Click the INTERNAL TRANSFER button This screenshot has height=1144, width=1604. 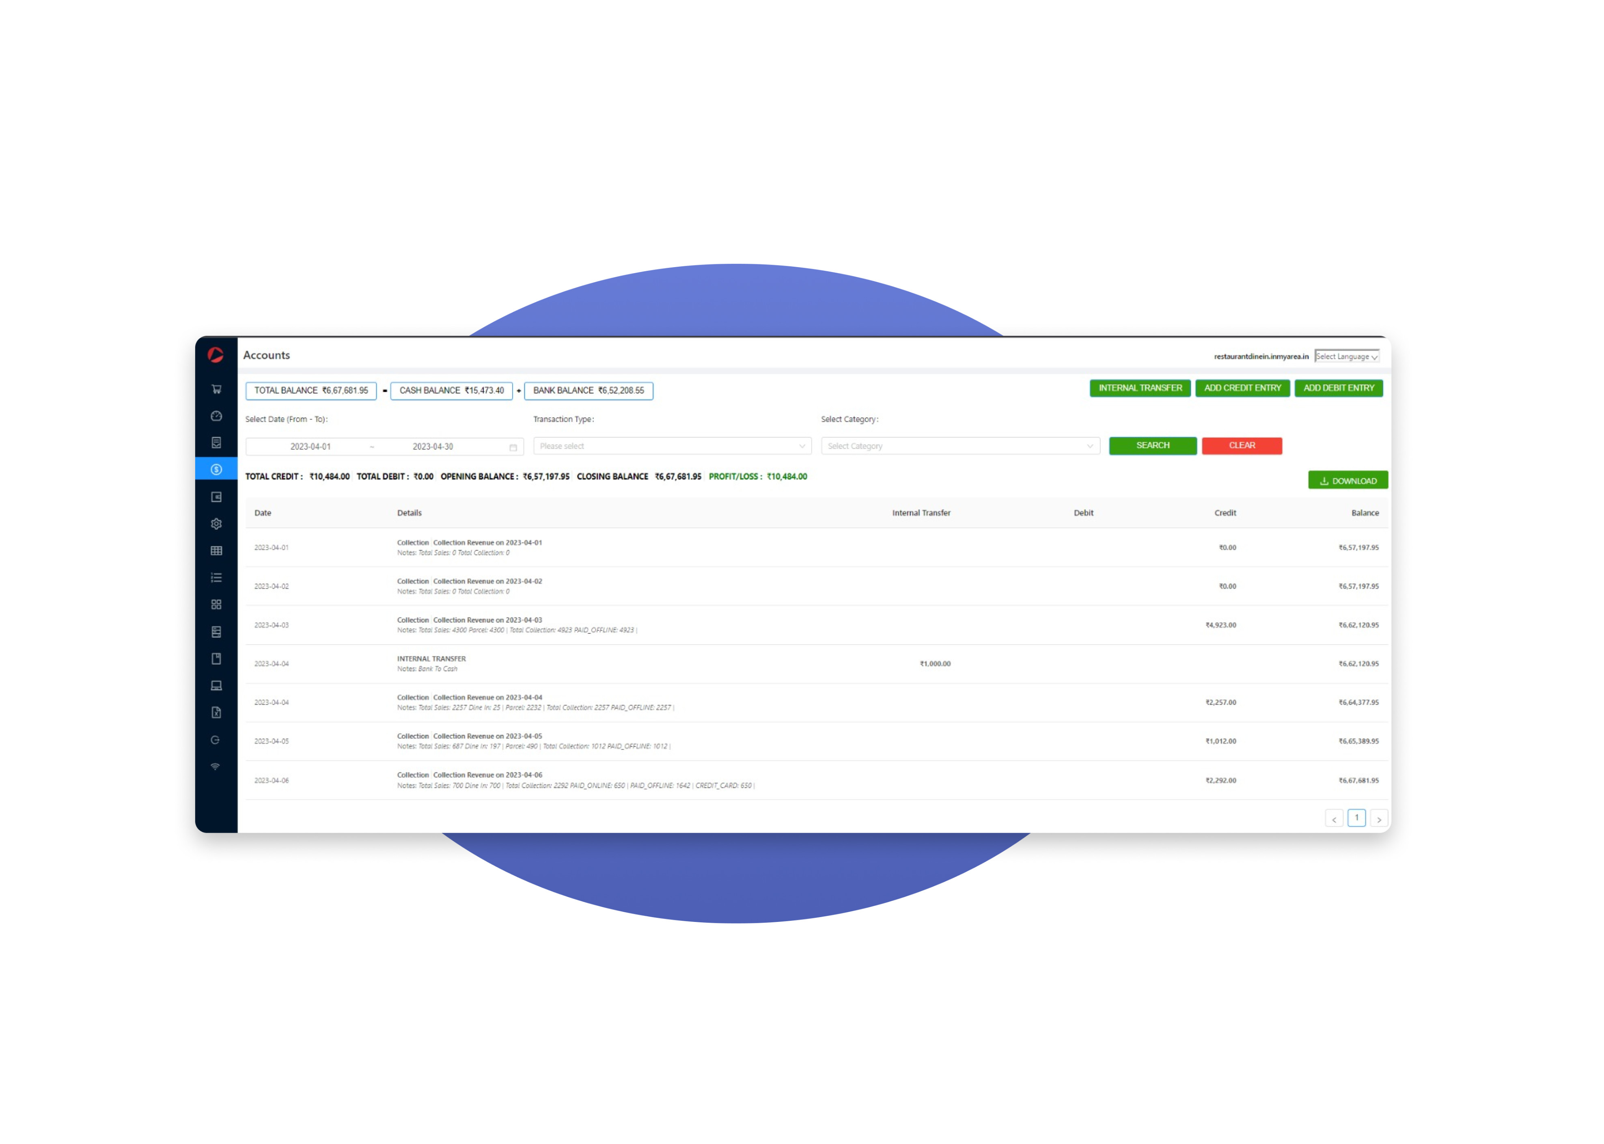(x=1140, y=388)
